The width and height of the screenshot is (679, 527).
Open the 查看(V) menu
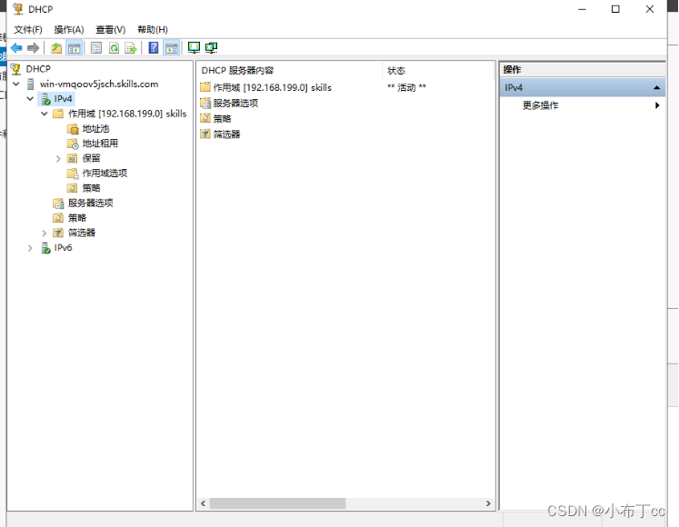(x=111, y=30)
